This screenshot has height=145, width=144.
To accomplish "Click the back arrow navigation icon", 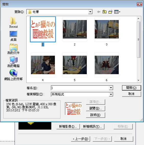I will [x=99, y=12].
